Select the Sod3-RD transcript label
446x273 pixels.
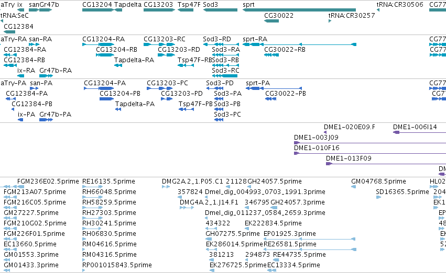(x=217, y=39)
